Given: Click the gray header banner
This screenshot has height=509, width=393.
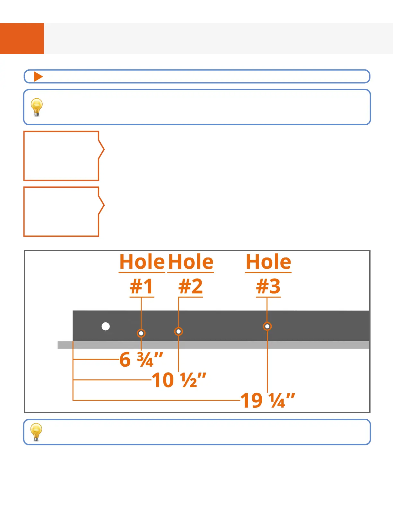Looking at the screenshot, I should tap(218, 39).
